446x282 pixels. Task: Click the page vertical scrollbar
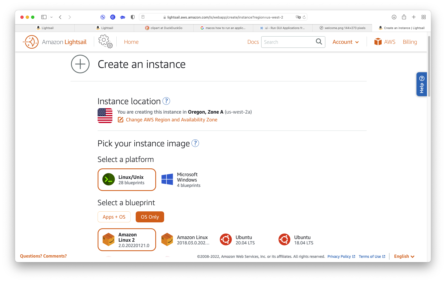tap(429, 66)
